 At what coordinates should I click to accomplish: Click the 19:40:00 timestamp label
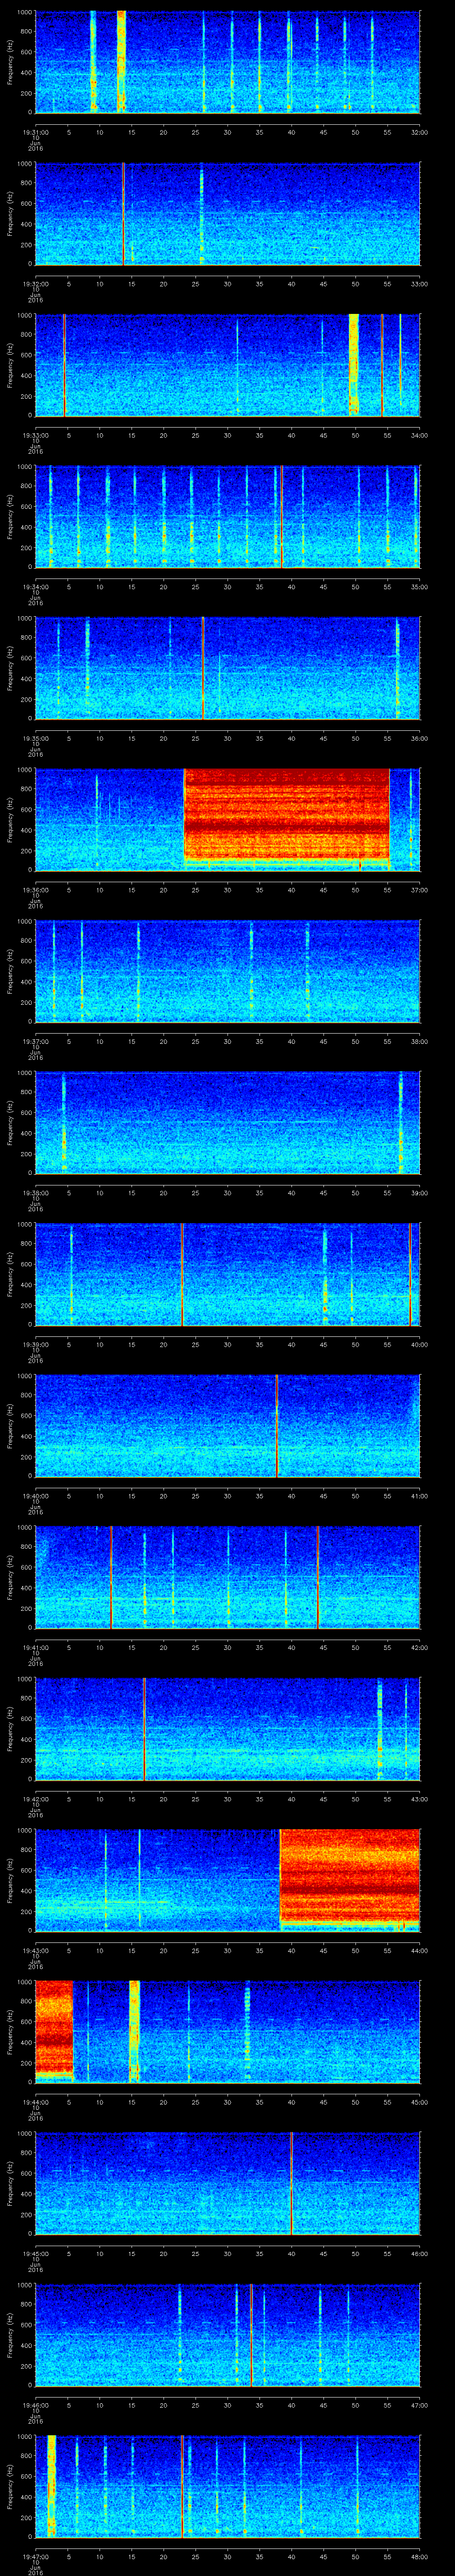coord(35,1495)
